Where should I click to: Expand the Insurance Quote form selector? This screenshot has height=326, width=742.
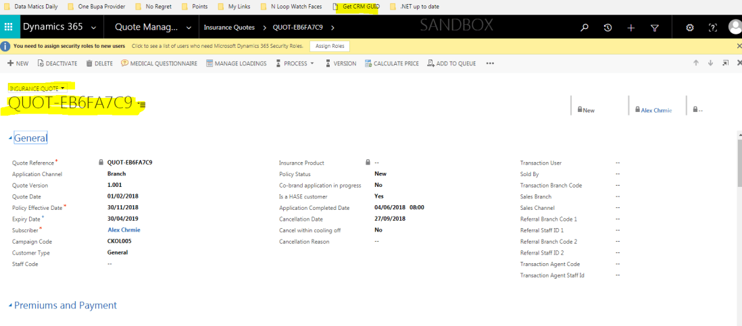38,88
